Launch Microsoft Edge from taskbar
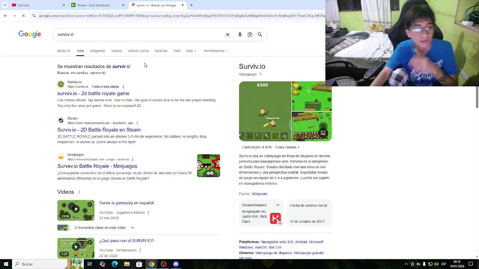 (115, 264)
